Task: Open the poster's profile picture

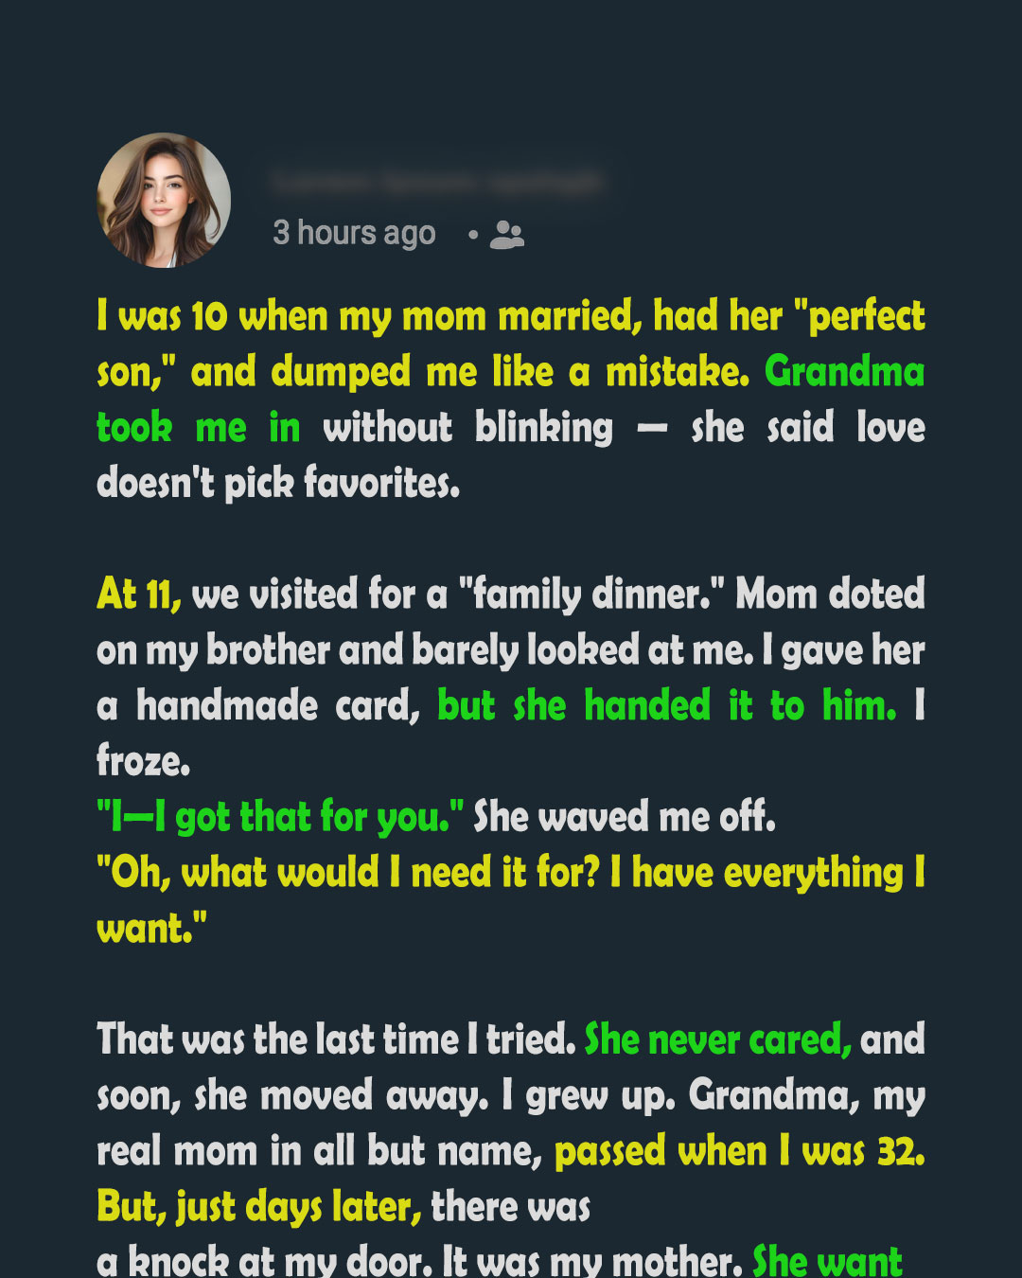Action: pos(164,200)
